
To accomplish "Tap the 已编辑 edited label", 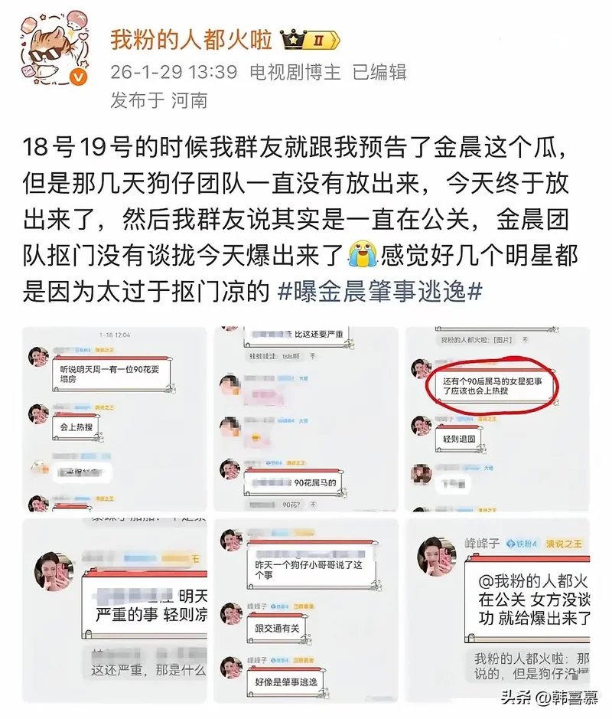I will [379, 73].
